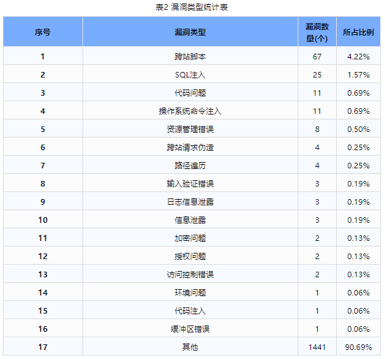Click the 所占比例 column header
385x359 pixels.
tap(358, 32)
